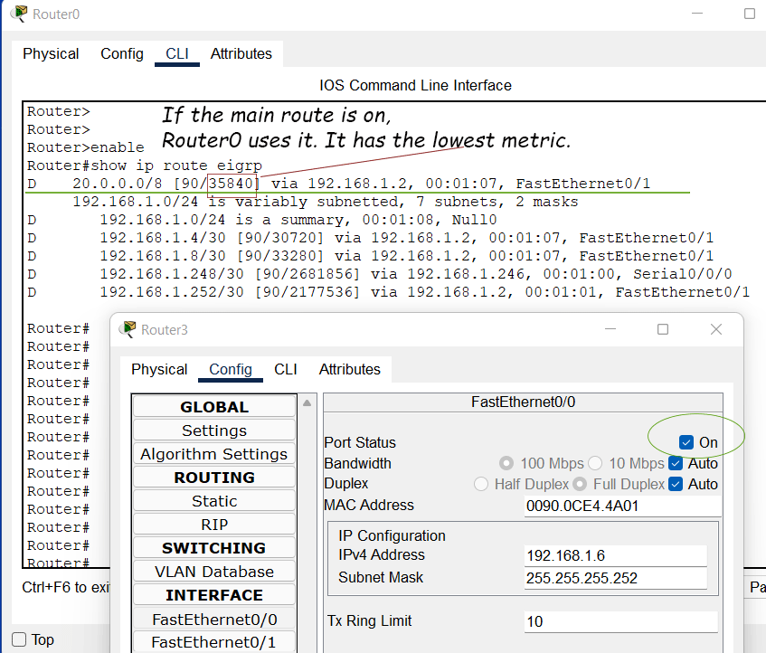Select the Half Duplex radio button

click(481, 484)
